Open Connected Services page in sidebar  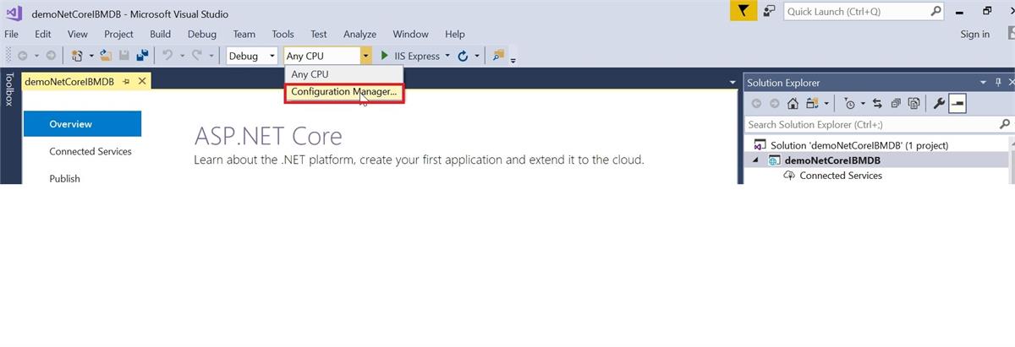[91, 151]
